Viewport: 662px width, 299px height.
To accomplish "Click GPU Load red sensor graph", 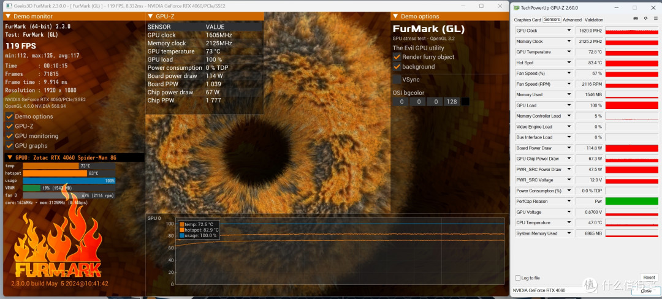I will point(631,105).
